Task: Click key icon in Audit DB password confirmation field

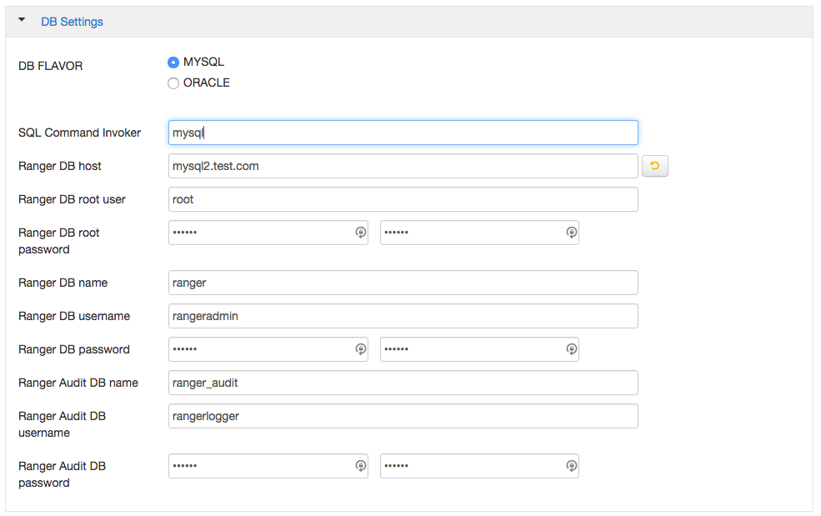Action: (571, 466)
